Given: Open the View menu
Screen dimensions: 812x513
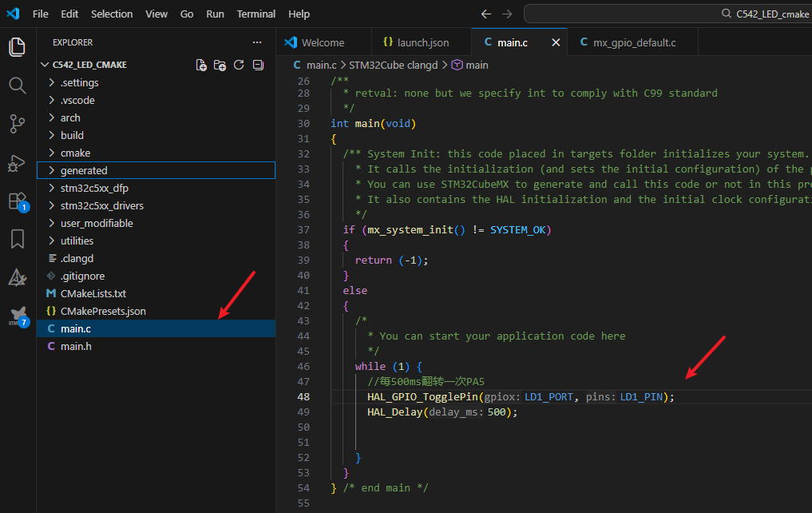Looking at the screenshot, I should point(156,14).
